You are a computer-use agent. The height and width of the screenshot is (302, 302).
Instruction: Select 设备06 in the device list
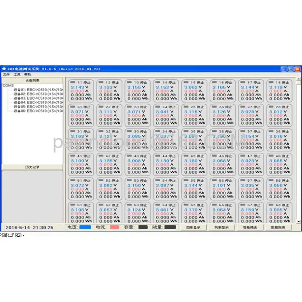click(x=39, y=111)
